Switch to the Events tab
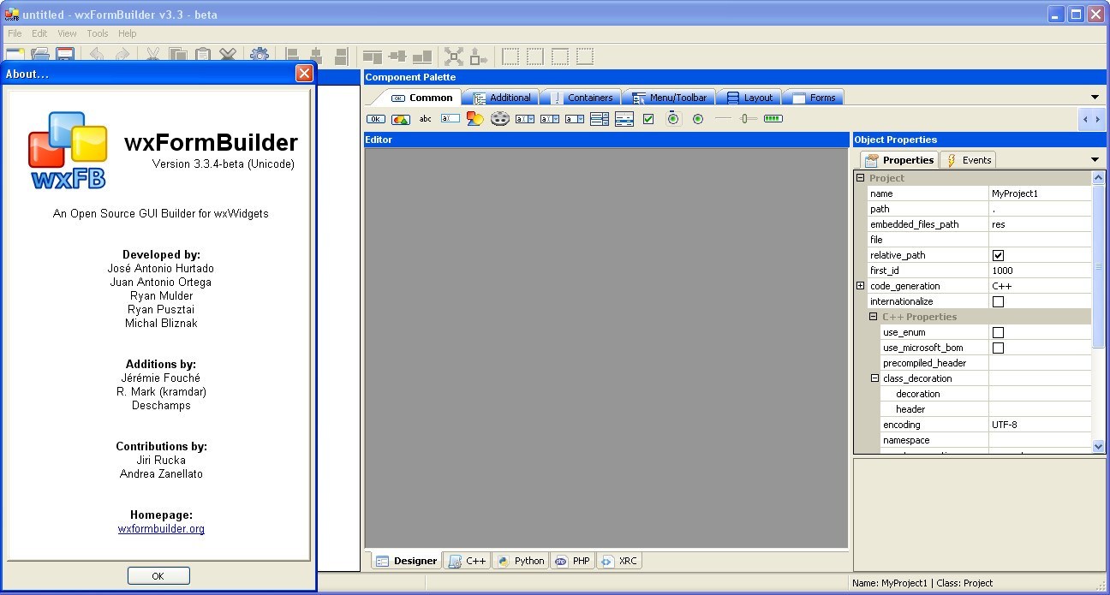 tap(969, 160)
